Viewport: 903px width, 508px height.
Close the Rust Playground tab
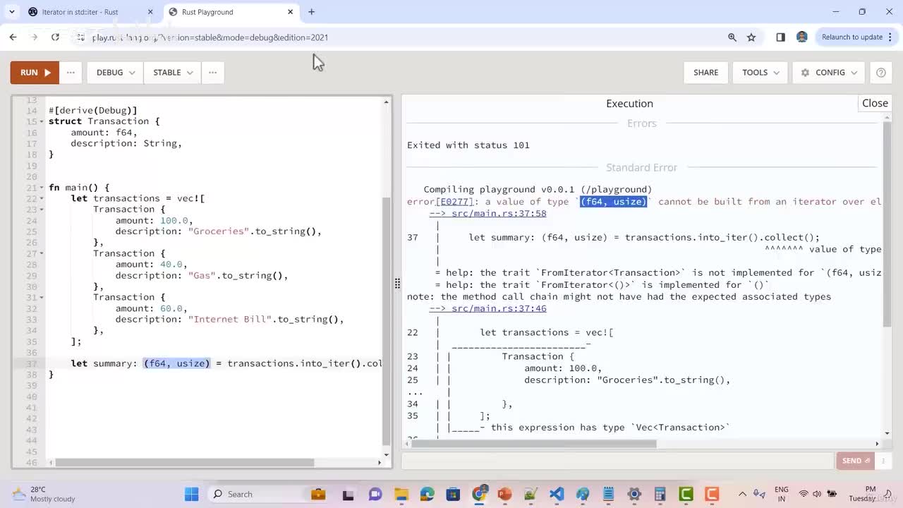click(x=291, y=12)
